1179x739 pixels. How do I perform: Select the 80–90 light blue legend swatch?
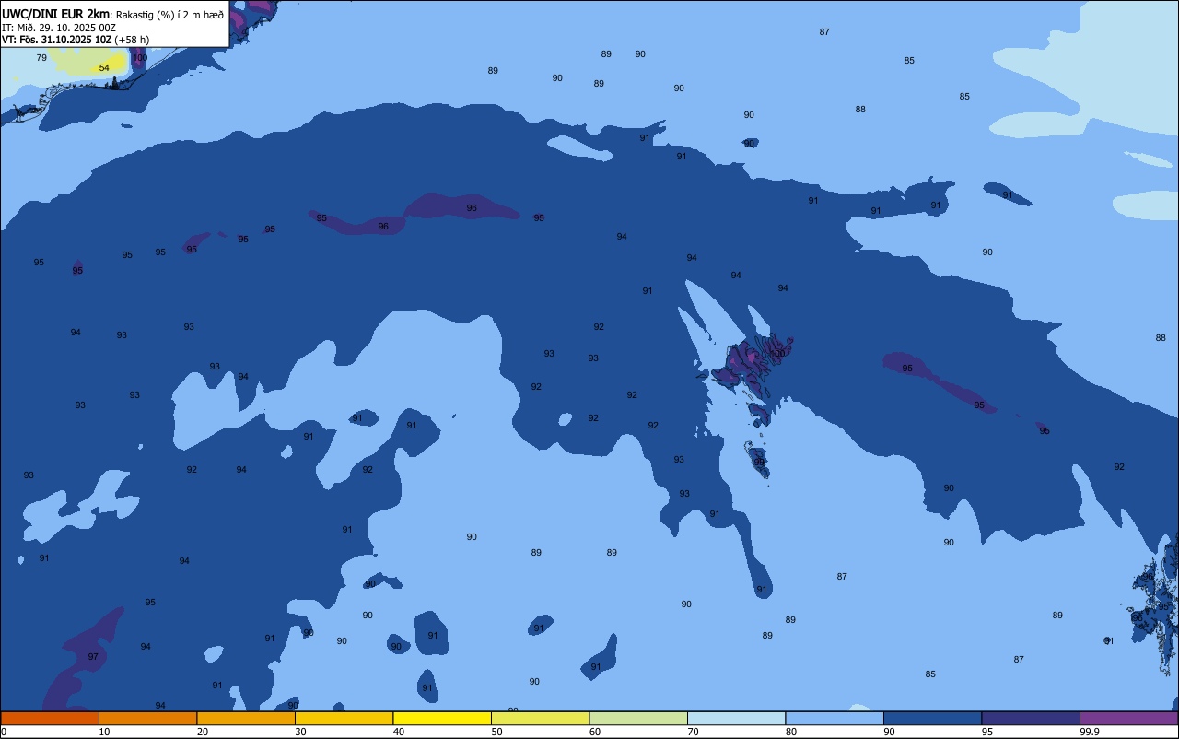[835, 718]
